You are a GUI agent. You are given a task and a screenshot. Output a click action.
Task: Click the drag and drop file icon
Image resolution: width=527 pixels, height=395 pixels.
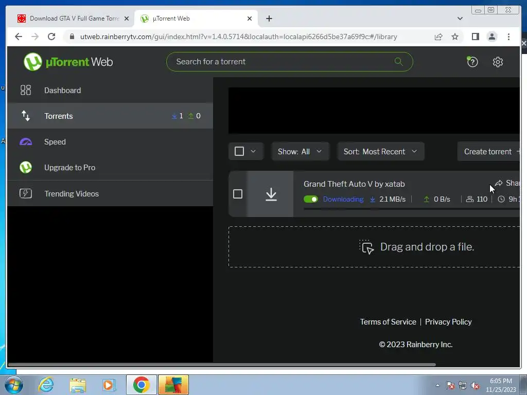pos(366,247)
